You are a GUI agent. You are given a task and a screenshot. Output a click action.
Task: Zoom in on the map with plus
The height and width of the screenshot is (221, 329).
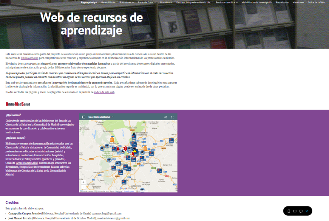(83, 182)
